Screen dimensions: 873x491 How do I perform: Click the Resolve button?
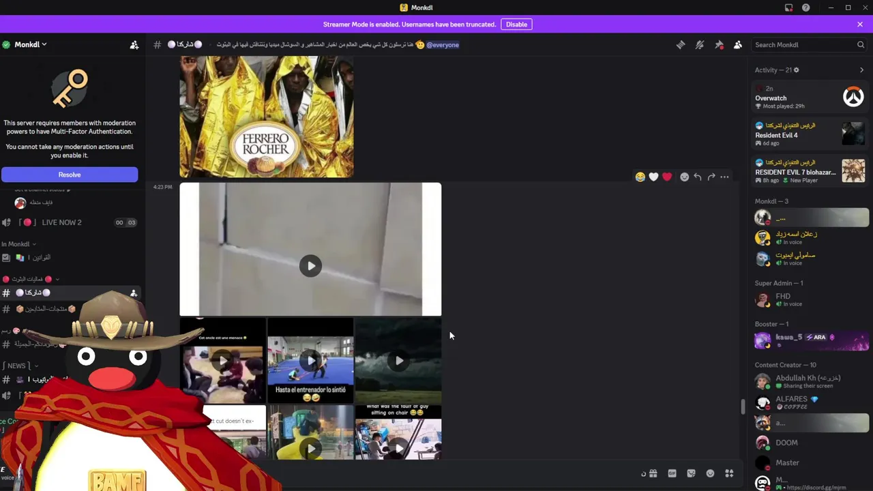pyautogui.click(x=70, y=175)
